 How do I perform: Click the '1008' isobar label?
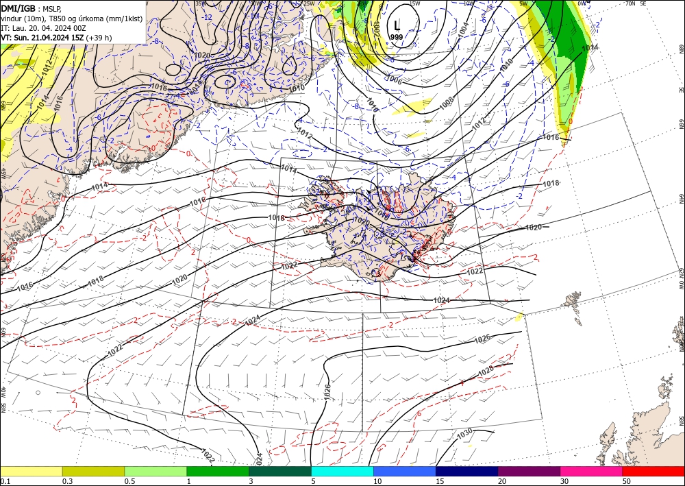tap(447, 102)
